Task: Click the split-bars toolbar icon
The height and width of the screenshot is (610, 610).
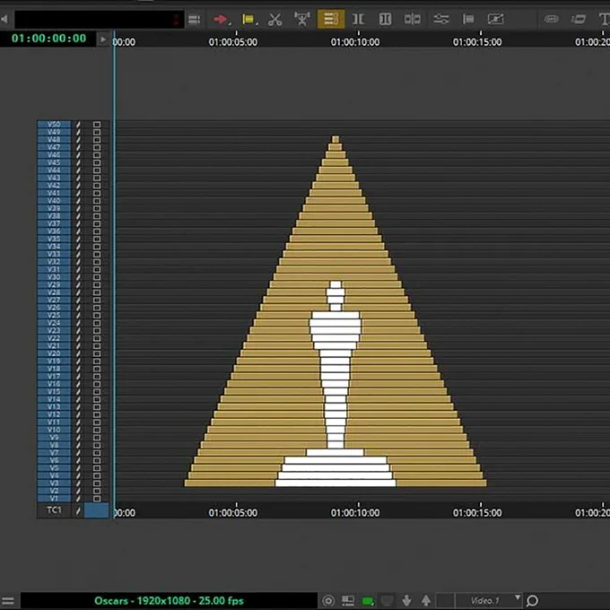Action: point(412,19)
